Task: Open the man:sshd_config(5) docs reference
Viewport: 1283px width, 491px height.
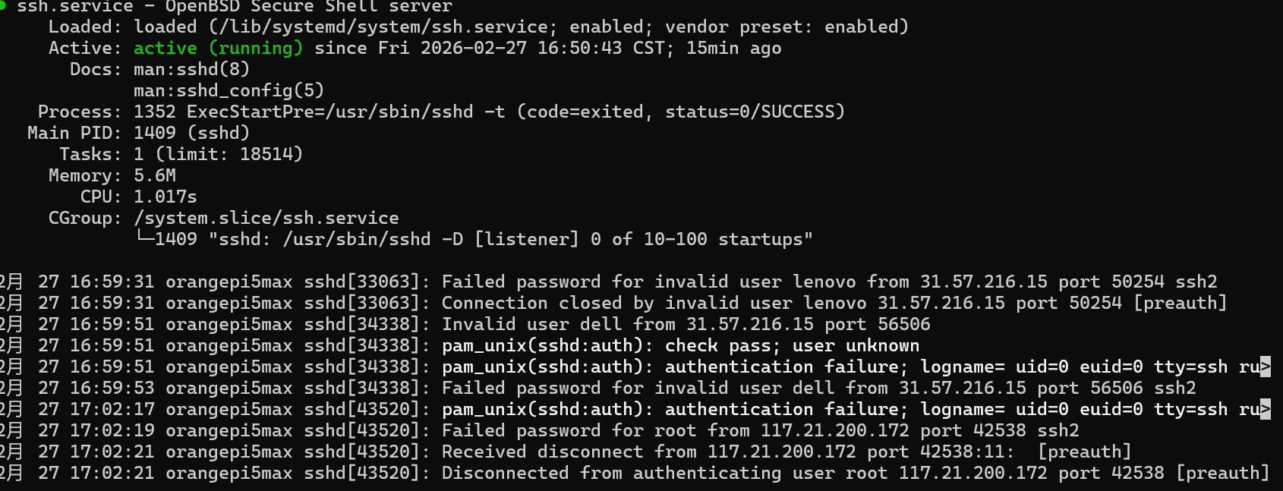Action: click(229, 91)
